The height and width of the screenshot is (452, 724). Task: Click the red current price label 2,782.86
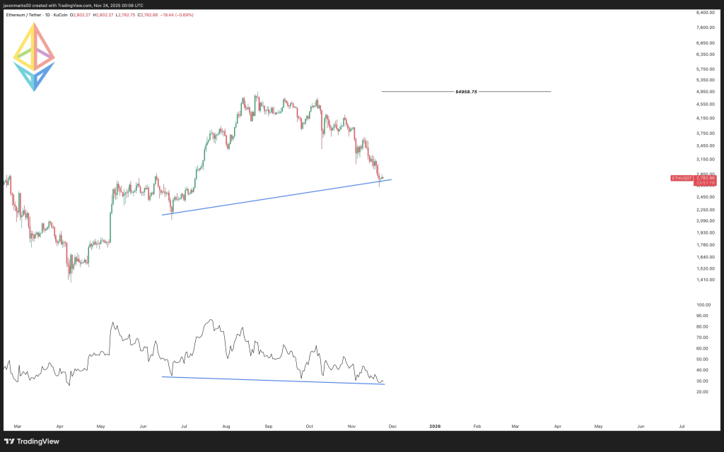(x=704, y=178)
